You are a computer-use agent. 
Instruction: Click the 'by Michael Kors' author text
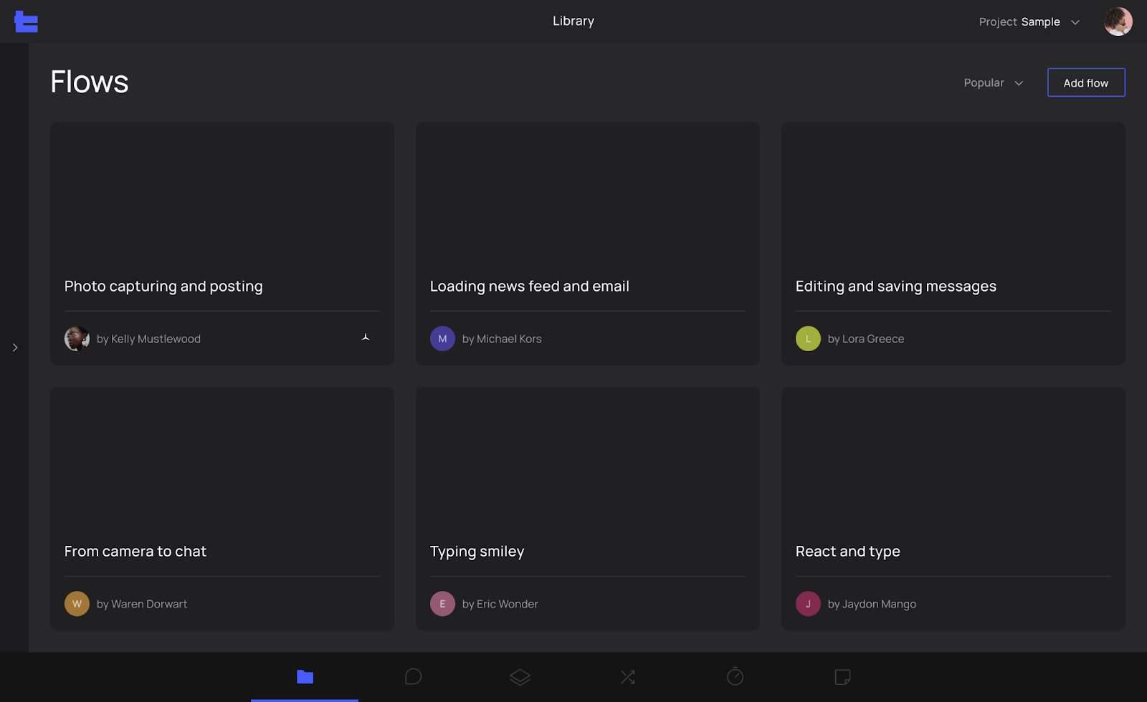pos(502,339)
